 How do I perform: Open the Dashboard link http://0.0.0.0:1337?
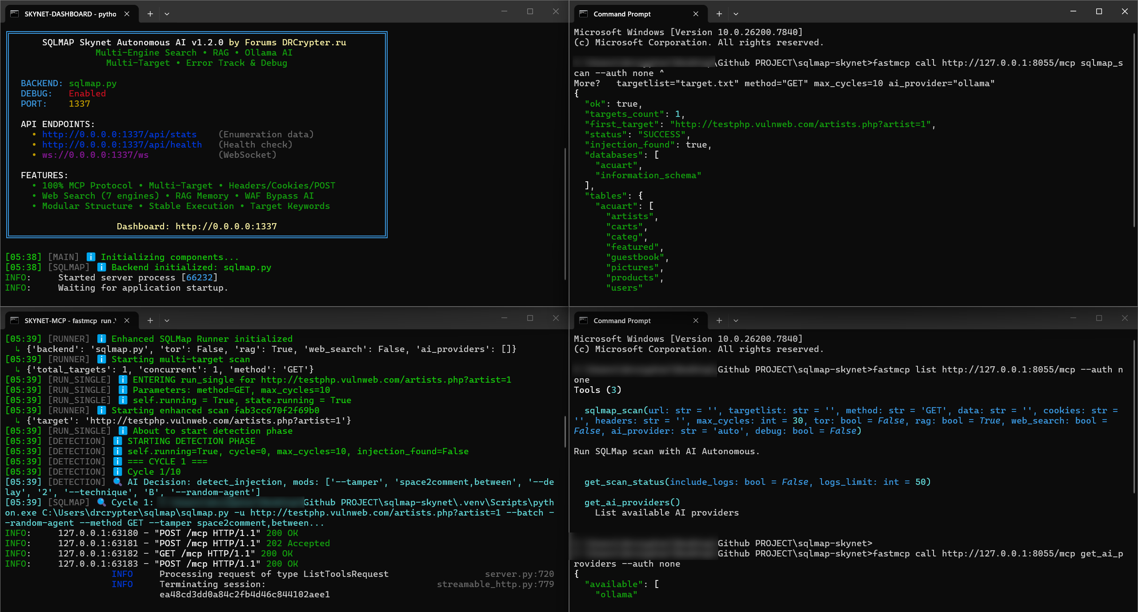point(226,226)
